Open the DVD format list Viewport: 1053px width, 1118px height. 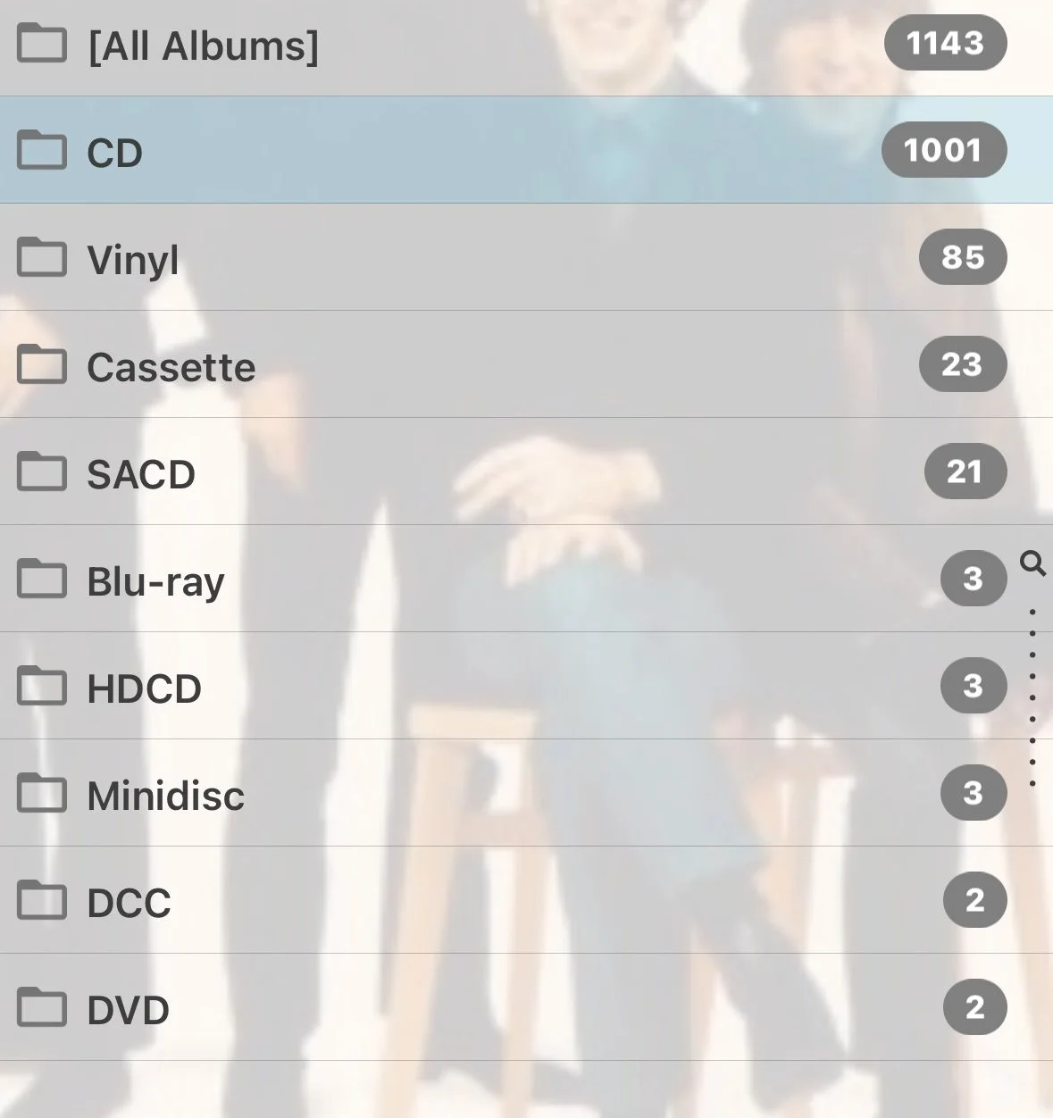coord(526,1007)
